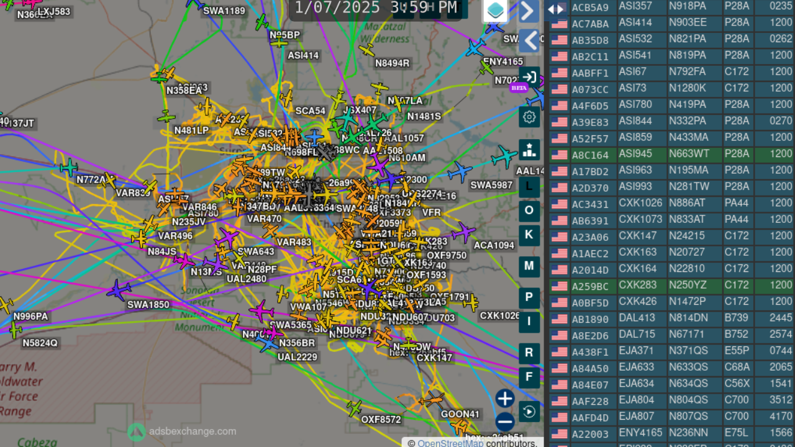Click squawk 2065 in EJA633 row
The width and height of the screenshot is (795, 447).
click(x=781, y=367)
